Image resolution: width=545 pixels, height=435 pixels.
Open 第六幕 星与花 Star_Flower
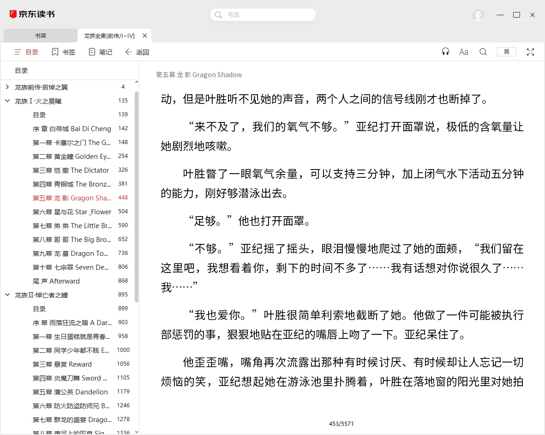(72, 212)
